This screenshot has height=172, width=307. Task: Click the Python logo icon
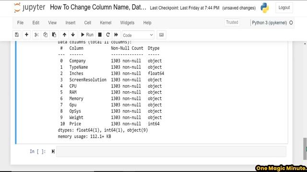[x=264, y=8]
